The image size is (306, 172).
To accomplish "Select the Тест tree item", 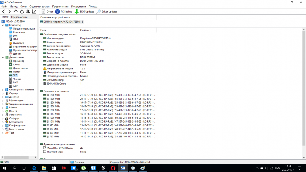I will point(12,133).
